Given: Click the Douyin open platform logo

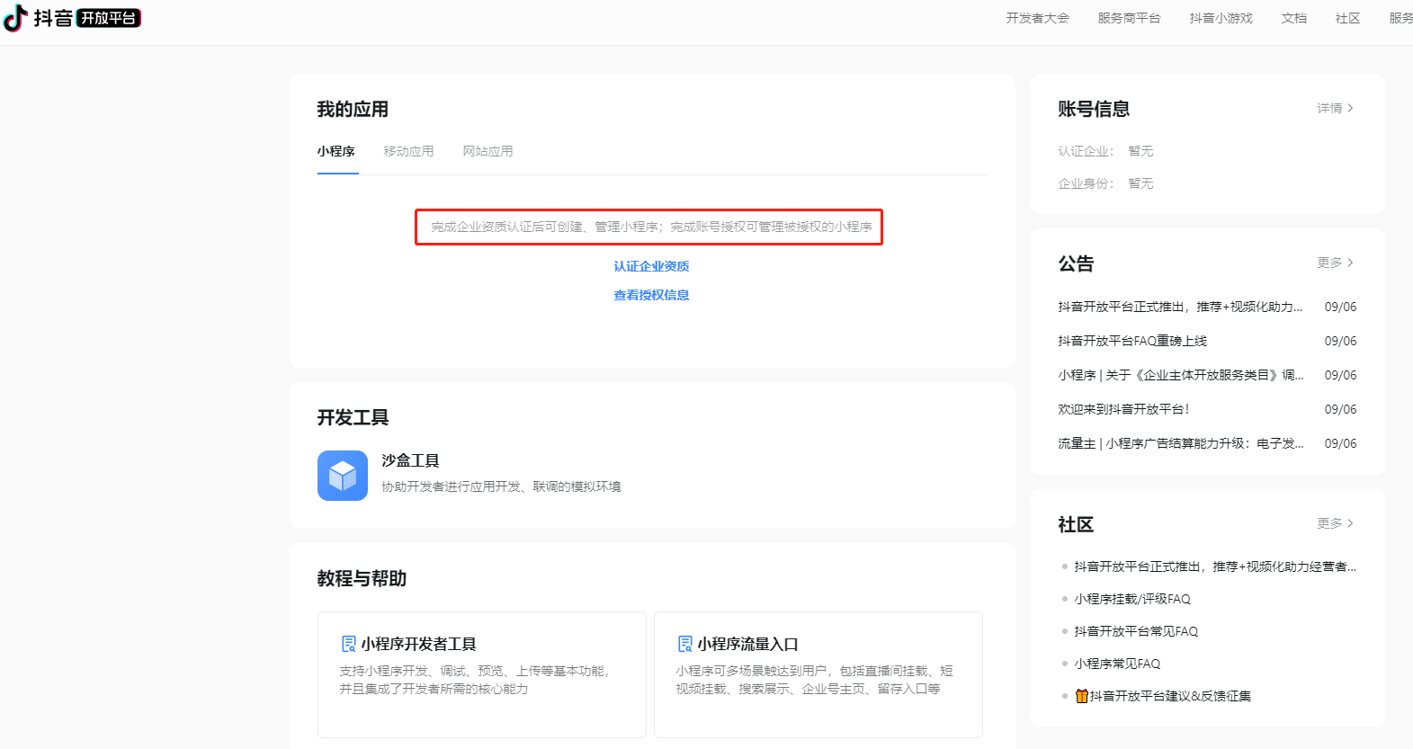Looking at the screenshot, I should coord(72,18).
